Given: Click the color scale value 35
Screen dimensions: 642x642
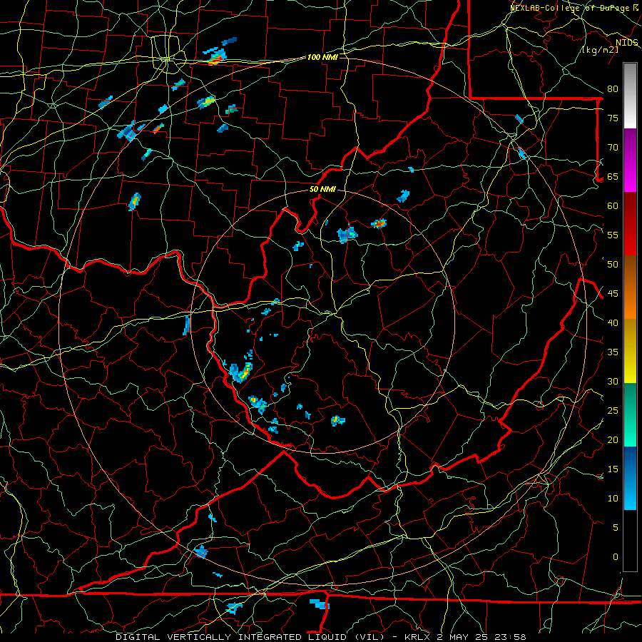Looking at the screenshot, I should click(x=613, y=352).
